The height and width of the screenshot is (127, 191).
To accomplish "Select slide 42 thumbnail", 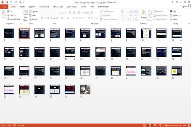I will click(85, 89).
